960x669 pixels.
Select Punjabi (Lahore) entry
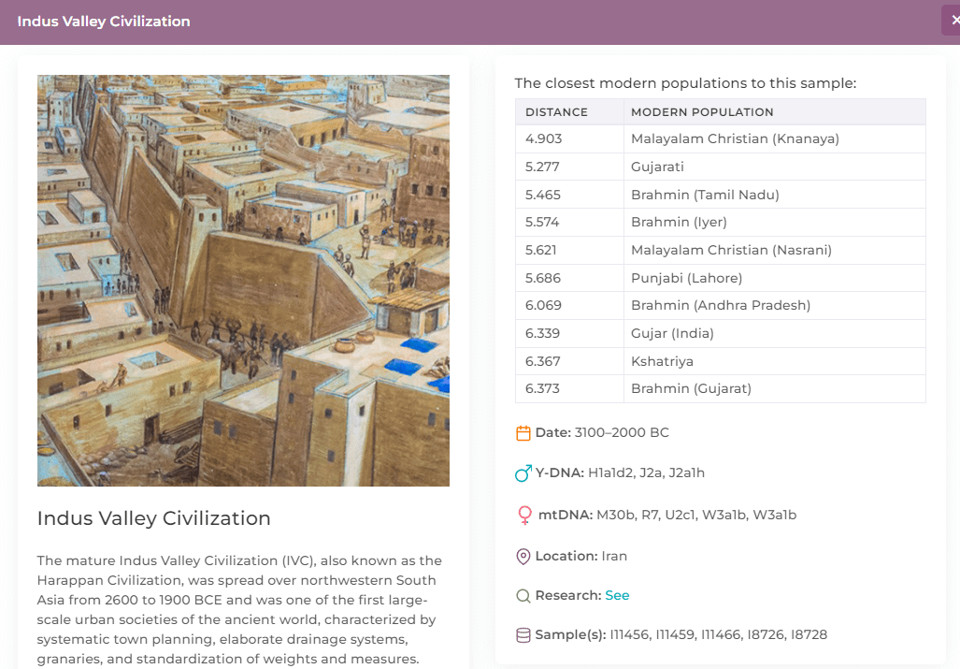click(686, 278)
